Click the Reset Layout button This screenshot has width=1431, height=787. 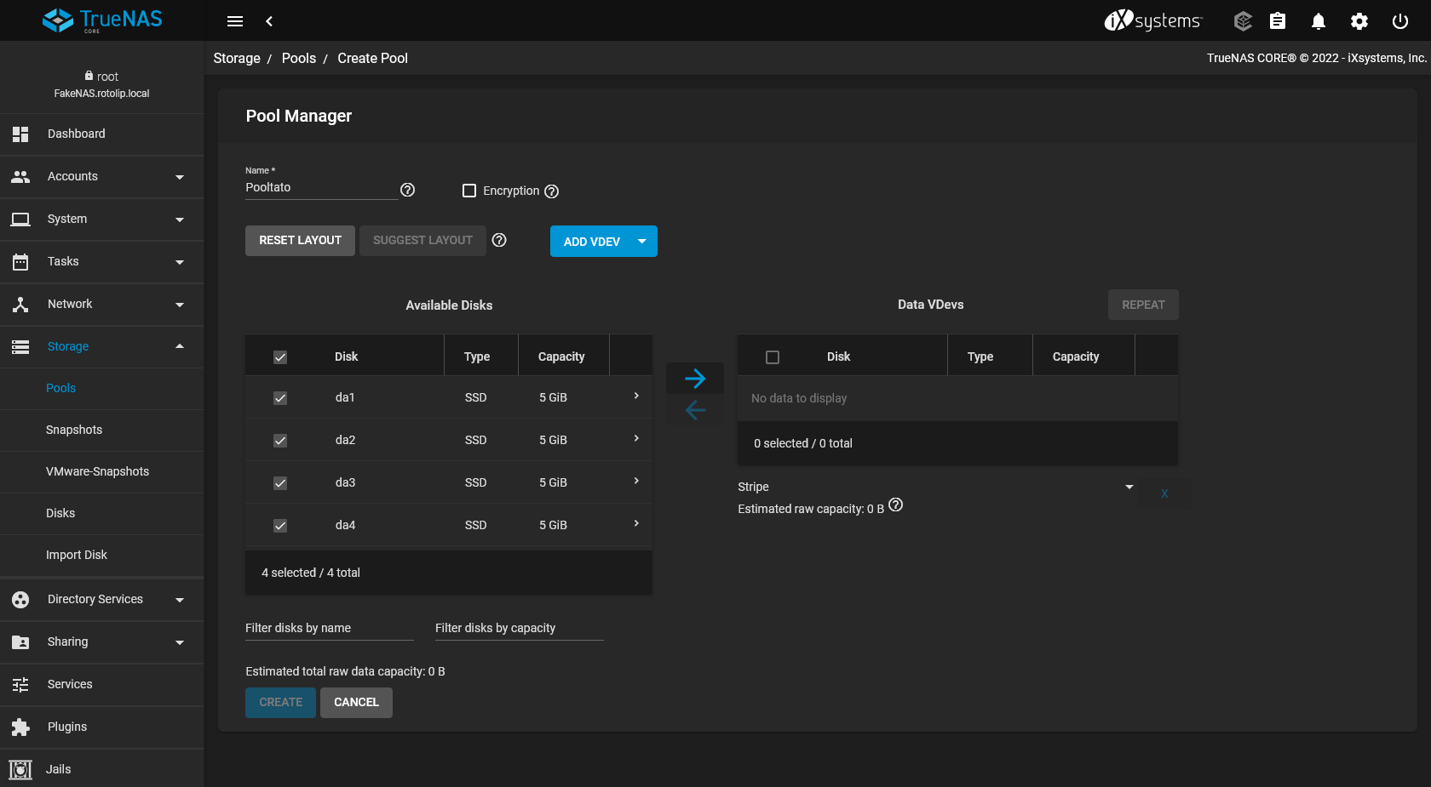point(300,241)
